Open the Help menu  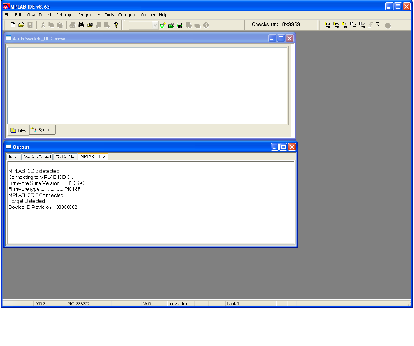[x=163, y=15]
